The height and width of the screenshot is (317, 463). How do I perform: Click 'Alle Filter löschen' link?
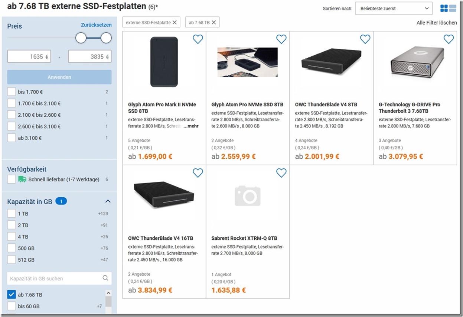click(437, 23)
